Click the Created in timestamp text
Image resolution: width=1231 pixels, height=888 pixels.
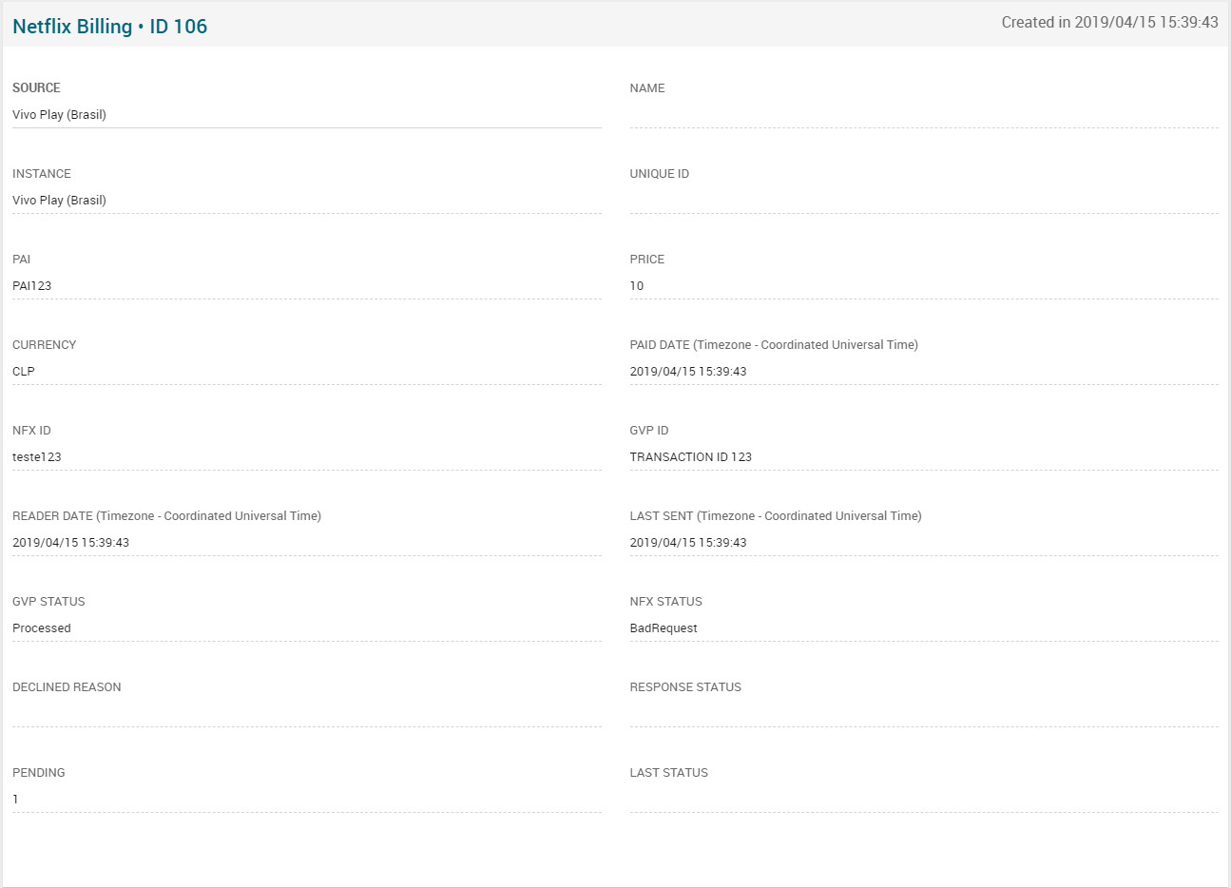[1109, 23]
